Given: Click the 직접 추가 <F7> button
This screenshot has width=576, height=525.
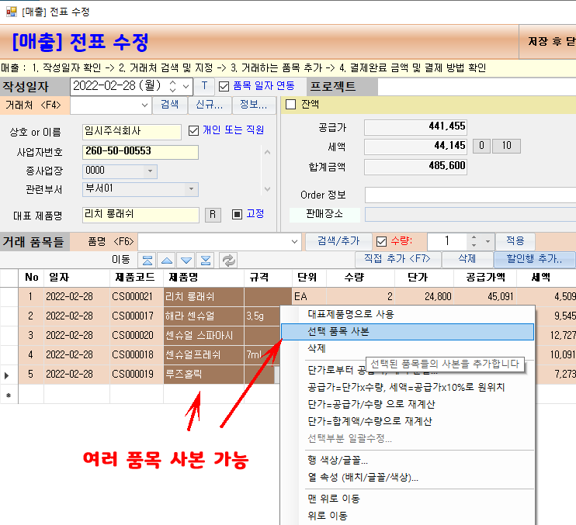Looking at the screenshot, I should pyautogui.click(x=397, y=259).
